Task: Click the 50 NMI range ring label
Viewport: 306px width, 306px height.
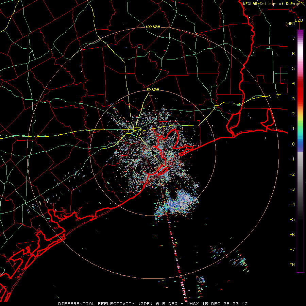Action: [x=153, y=90]
